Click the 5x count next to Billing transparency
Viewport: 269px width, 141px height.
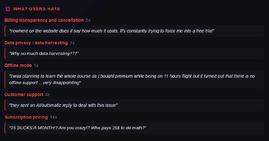coord(88,20)
